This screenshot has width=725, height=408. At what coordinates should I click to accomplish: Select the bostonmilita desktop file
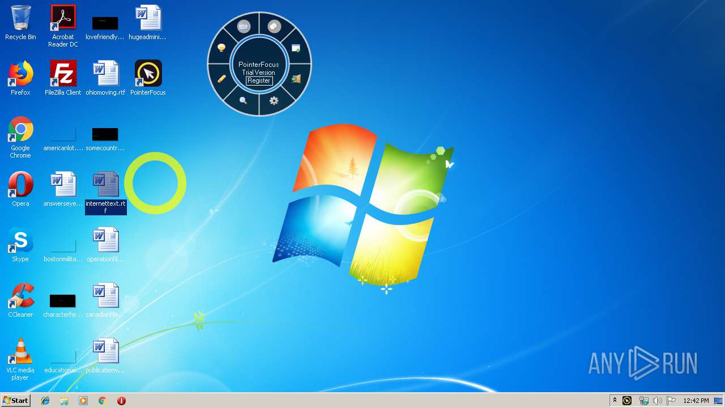point(63,250)
